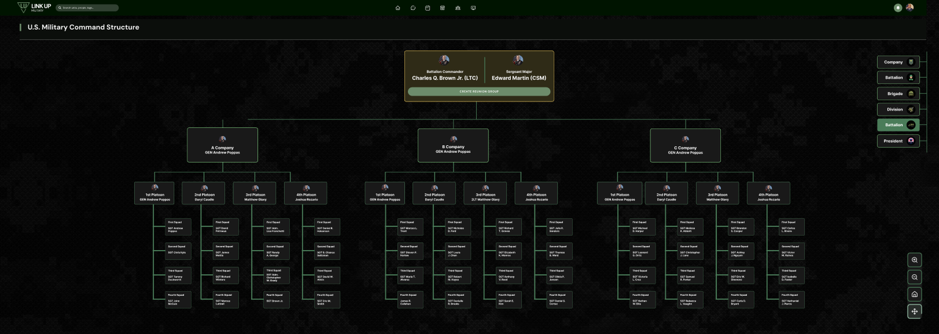Viewport: 939px width, 334px height.
Task: Click the zoom out magnifier button
Action: (x=914, y=277)
